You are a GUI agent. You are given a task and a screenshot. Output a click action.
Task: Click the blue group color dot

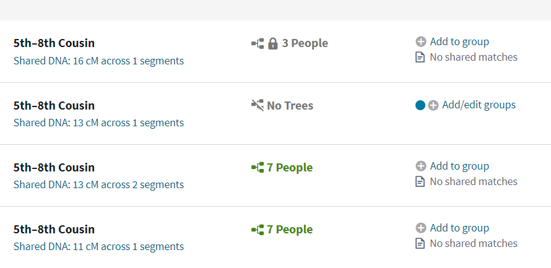(420, 105)
